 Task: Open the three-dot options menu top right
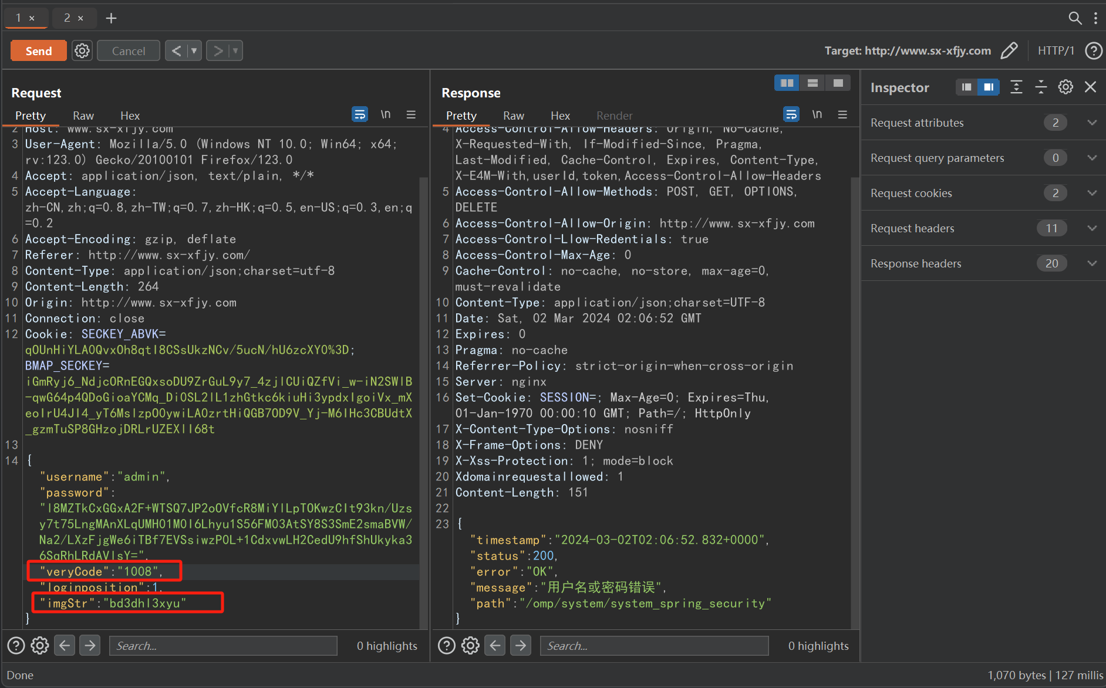tap(1095, 18)
